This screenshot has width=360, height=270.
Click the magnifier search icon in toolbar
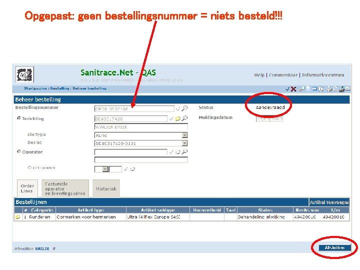pos(302,88)
